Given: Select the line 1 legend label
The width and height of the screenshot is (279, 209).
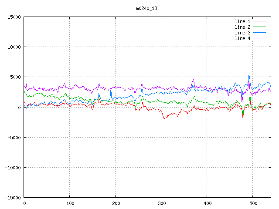Looking at the screenshot, I should [x=243, y=21].
